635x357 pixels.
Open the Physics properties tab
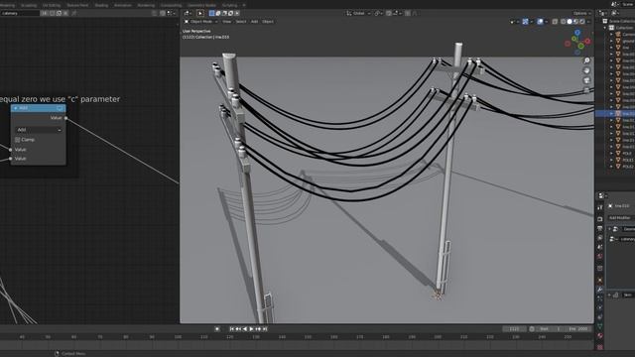pyautogui.click(x=600, y=308)
